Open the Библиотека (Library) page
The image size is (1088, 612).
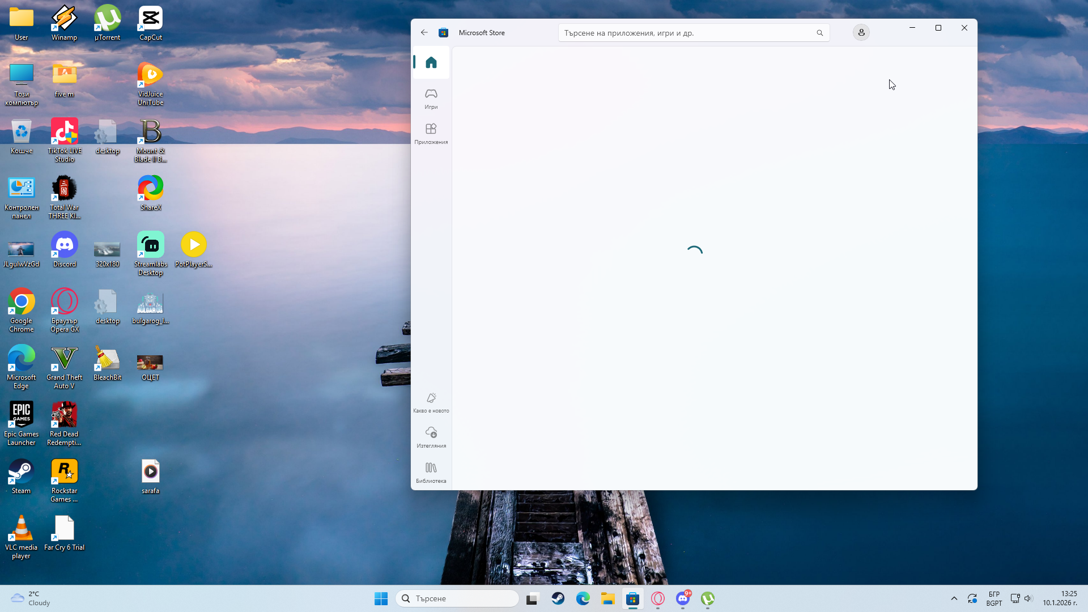[431, 473]
